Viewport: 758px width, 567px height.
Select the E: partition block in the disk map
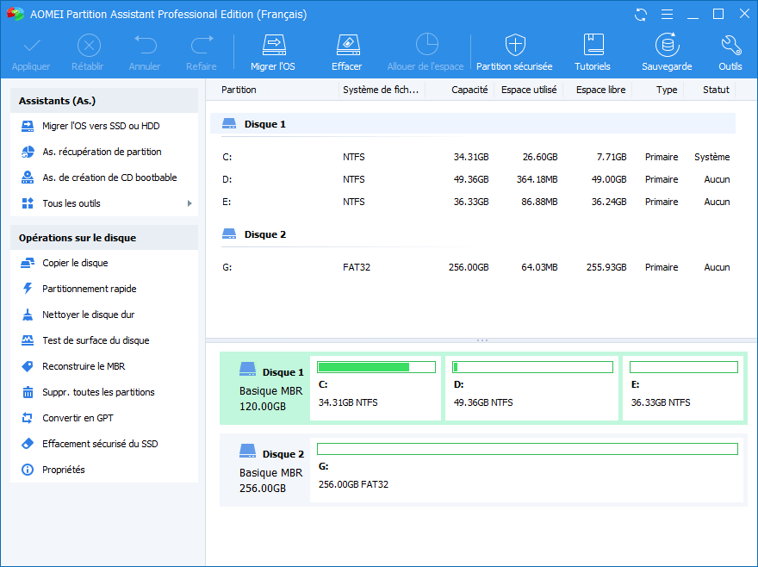[683, 388]
